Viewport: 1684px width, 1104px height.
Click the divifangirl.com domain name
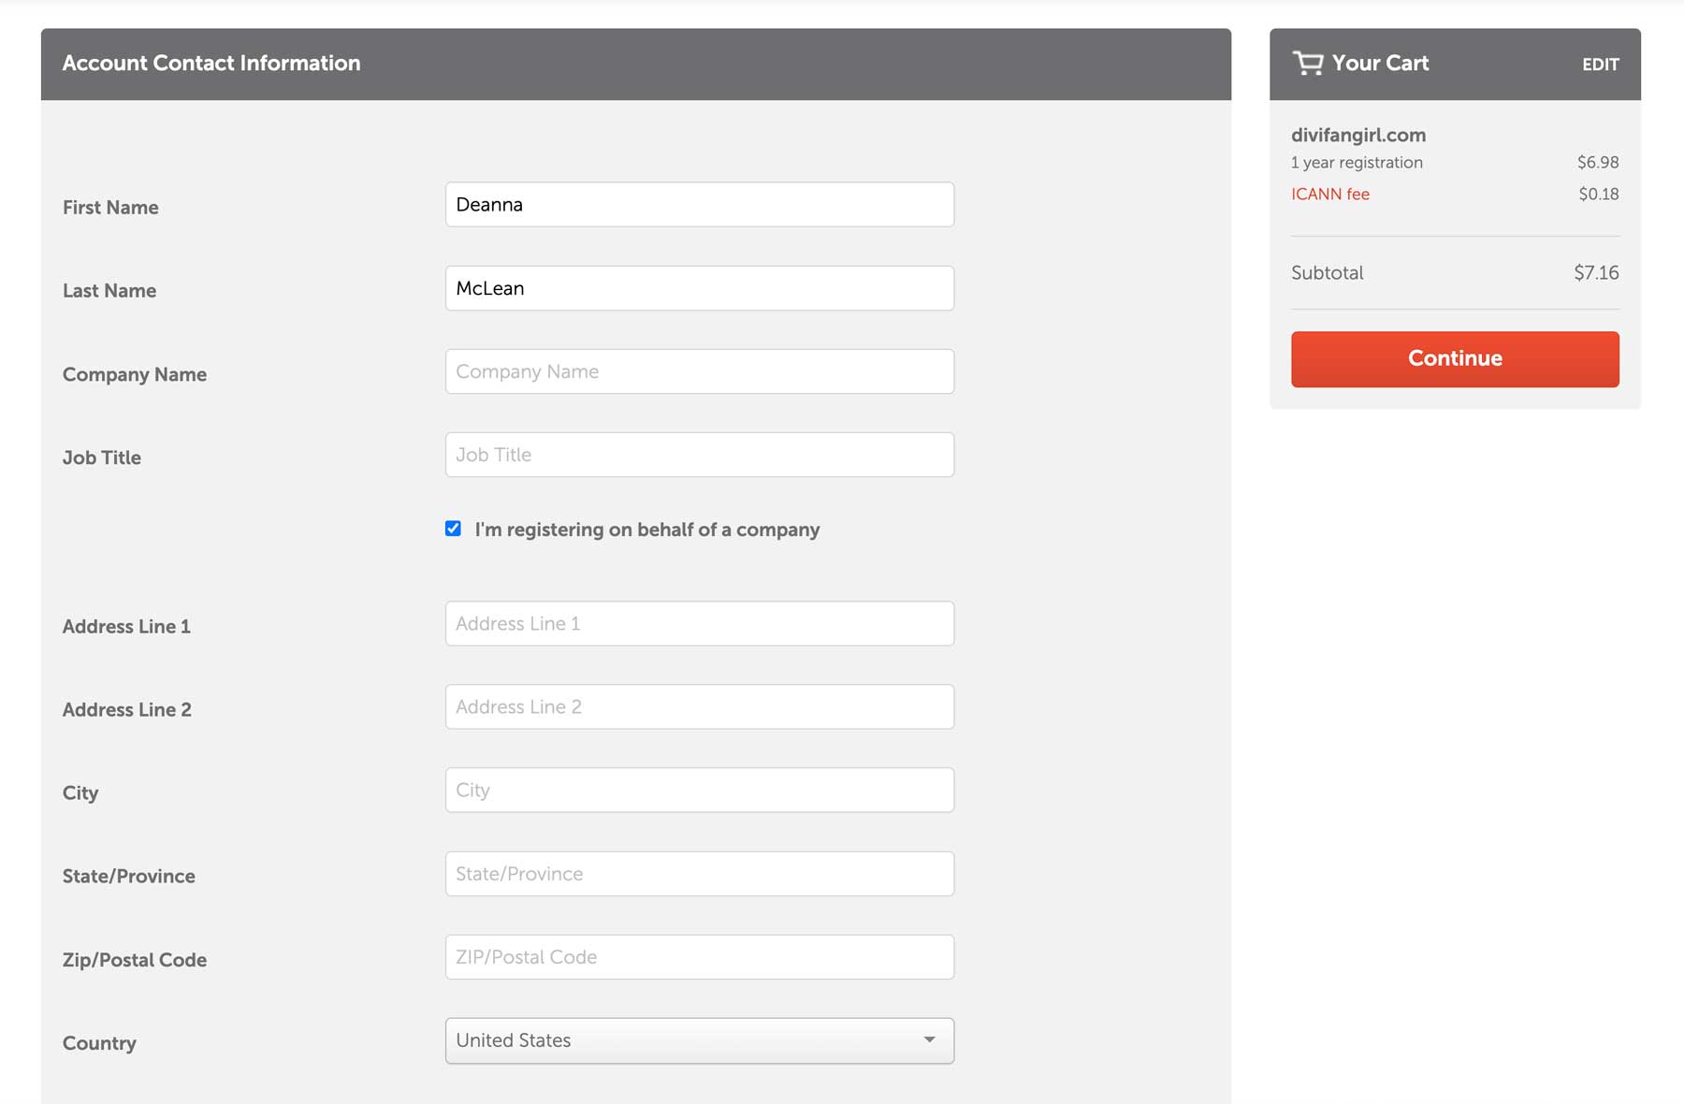click(1357, 135)
